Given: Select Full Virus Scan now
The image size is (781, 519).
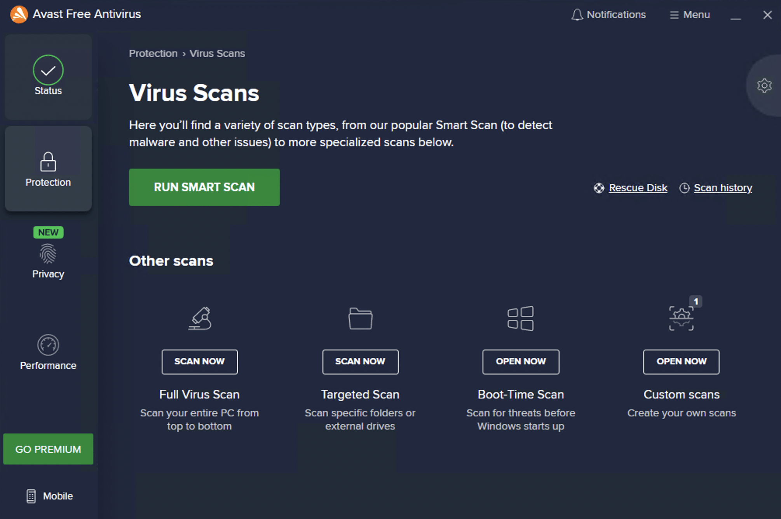Looking at the screenshot, I should coord(199,360).
